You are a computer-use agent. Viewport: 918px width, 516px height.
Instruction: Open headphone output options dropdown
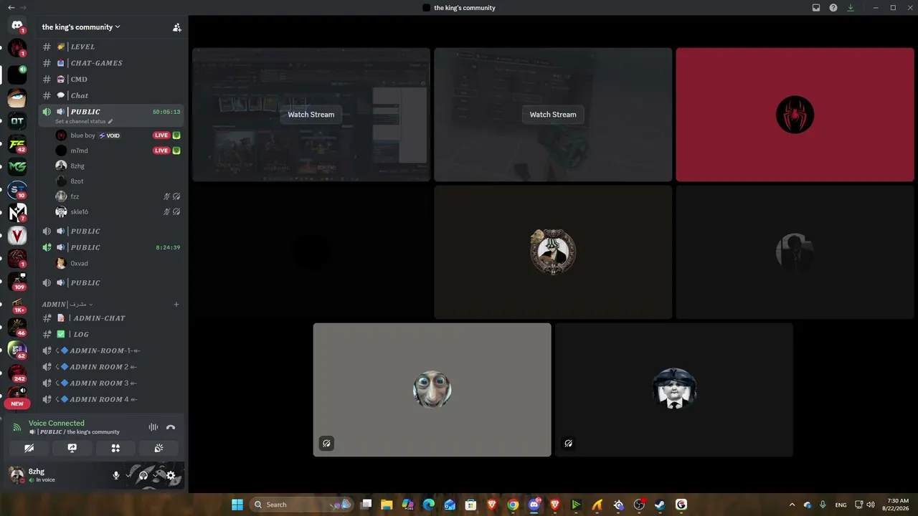coord(157,475)
